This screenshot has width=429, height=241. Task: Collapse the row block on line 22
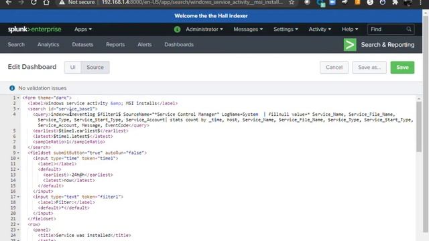coord(18,224)
